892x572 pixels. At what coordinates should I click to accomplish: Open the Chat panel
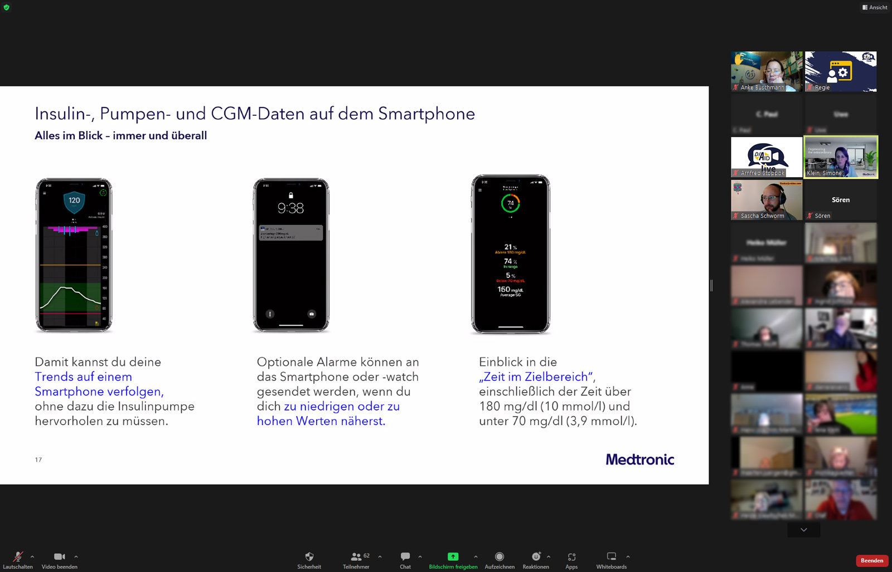405,560
